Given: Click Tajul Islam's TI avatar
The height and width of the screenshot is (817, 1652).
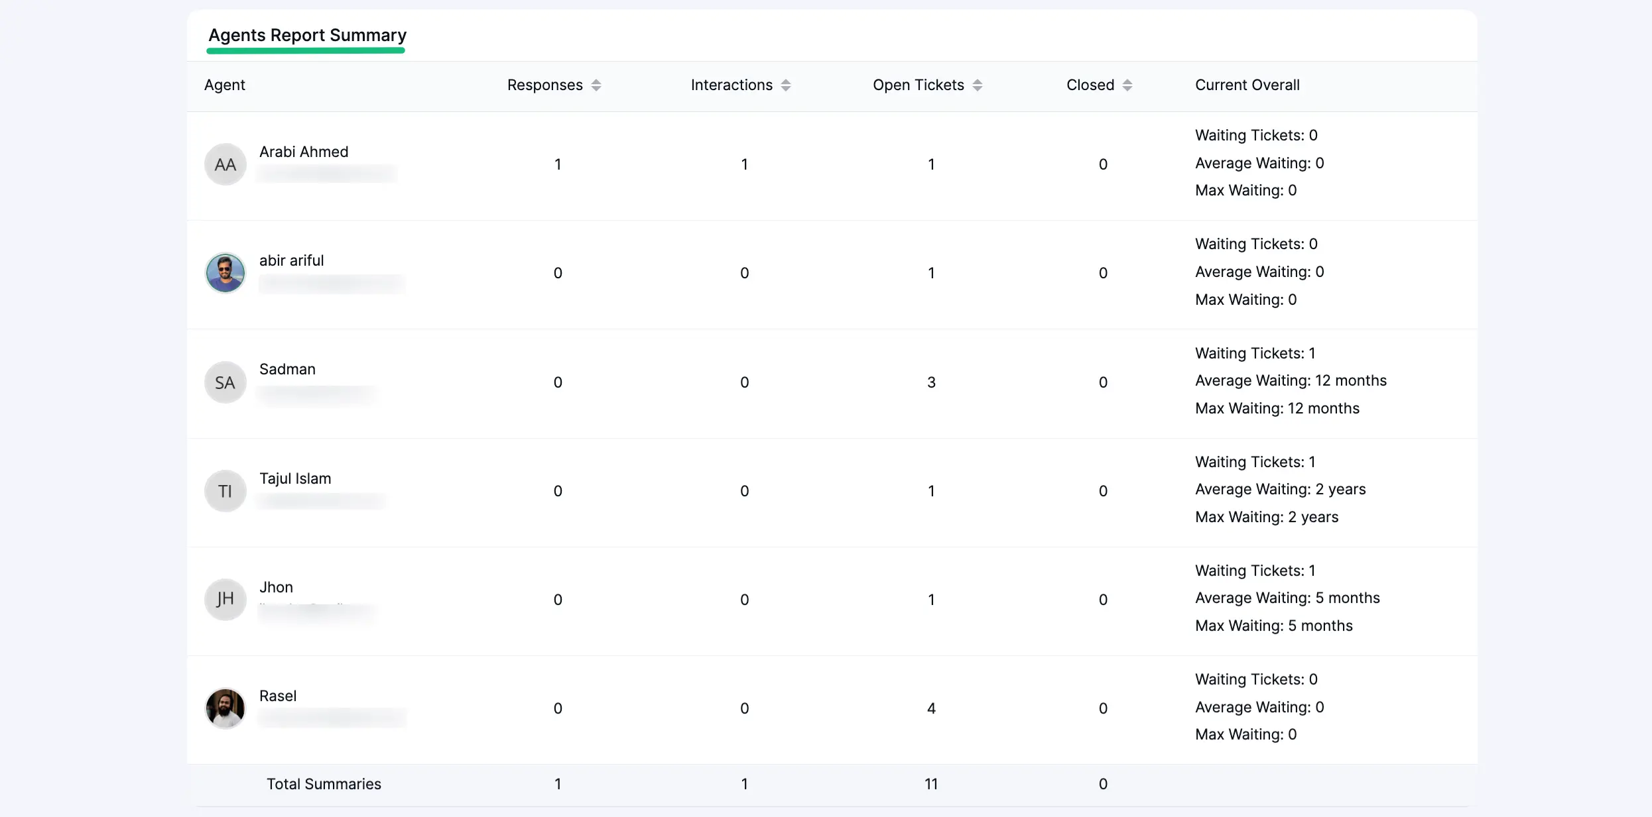Looking at the screenshot, I should click(225, 491).
